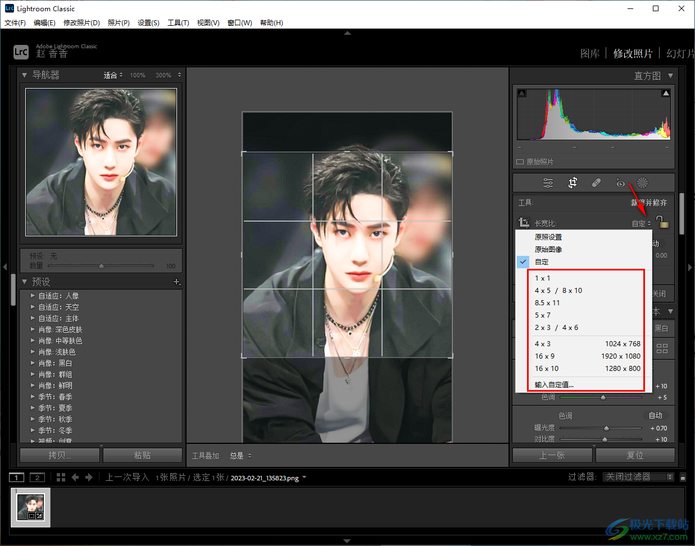695x546 pixels.
Task: Collapse top panel with arrow
Action: pos(347,33)
